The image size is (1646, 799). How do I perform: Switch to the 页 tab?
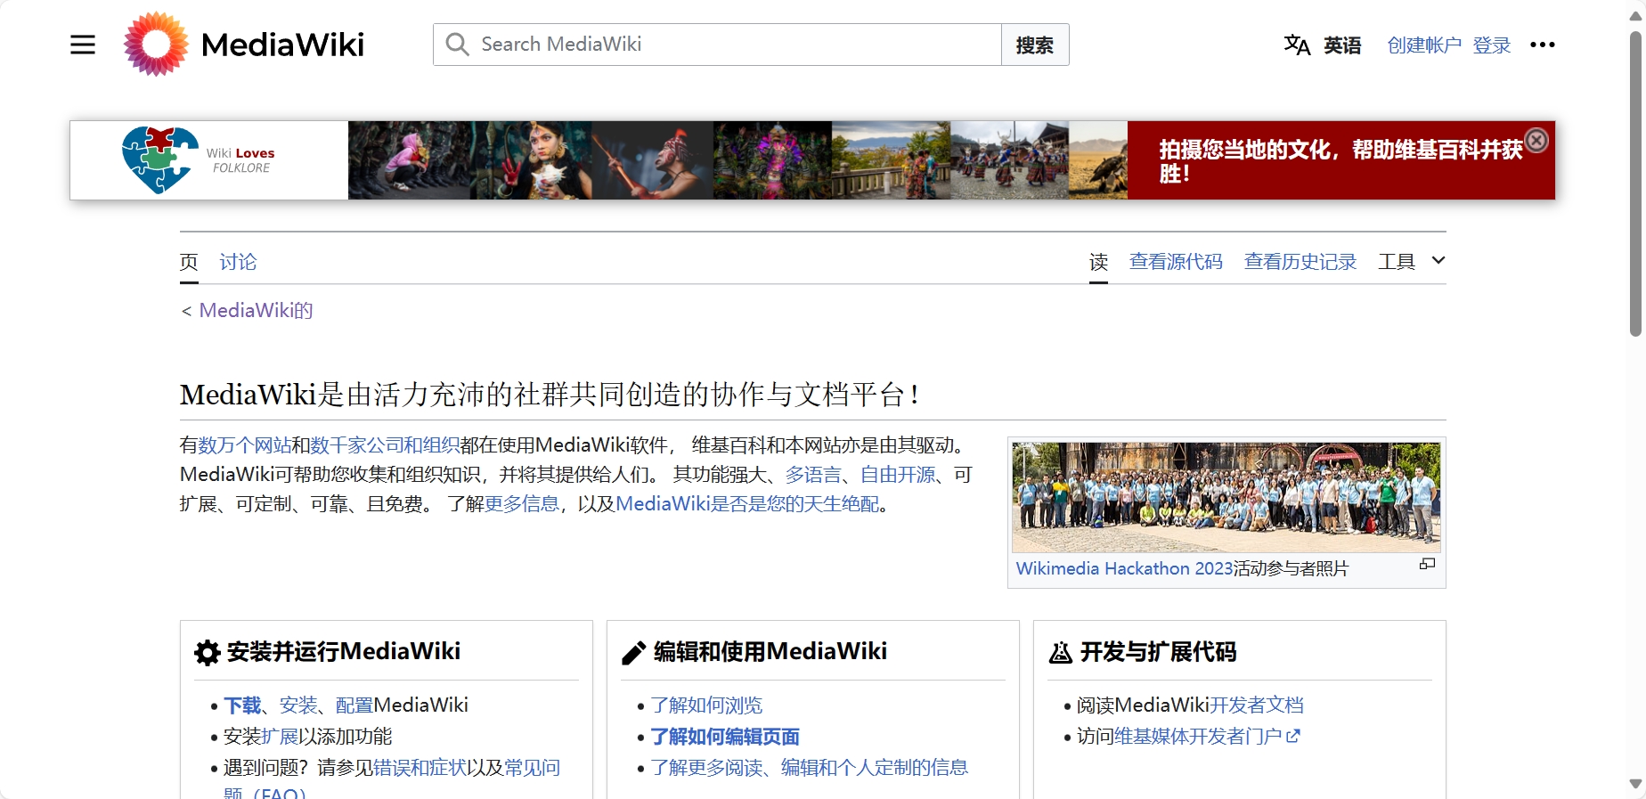click(x=189, y=262)
